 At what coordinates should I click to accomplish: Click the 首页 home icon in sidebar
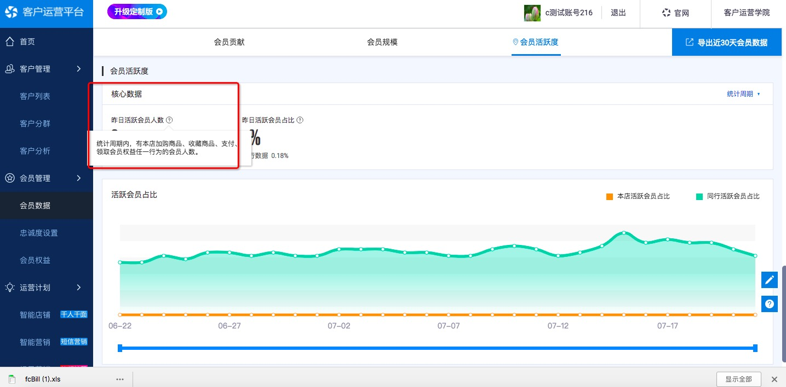(x=9, y=42)
